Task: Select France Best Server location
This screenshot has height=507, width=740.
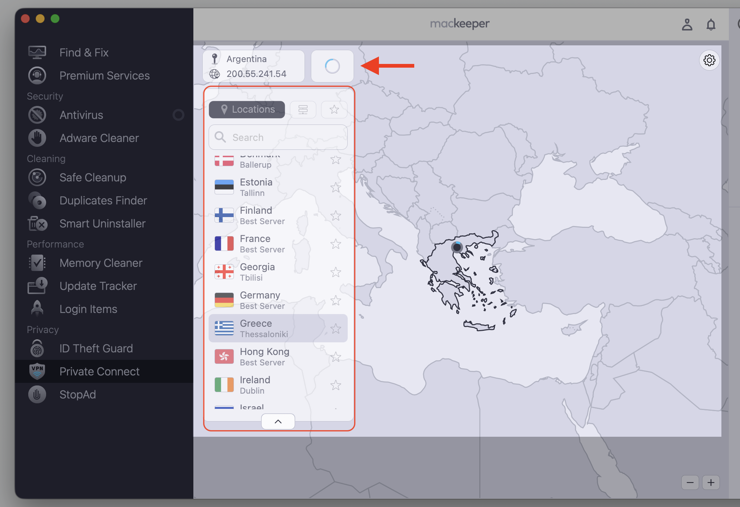Action: 278,244
